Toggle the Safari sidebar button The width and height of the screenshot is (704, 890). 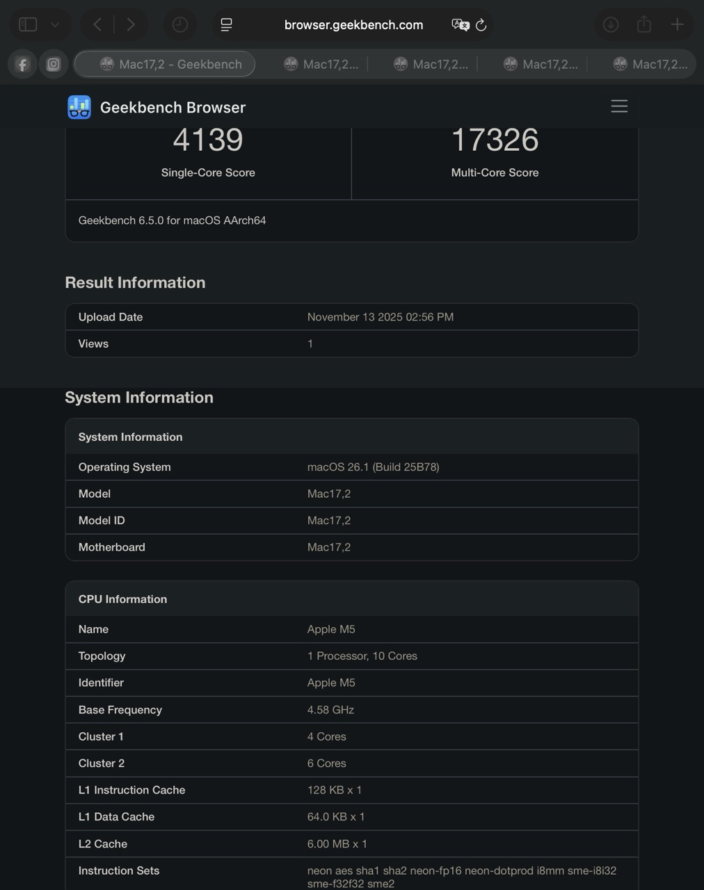[28, 25]
